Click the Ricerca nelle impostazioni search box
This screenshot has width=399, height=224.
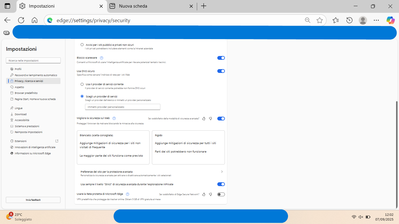[x=33, y=60]
